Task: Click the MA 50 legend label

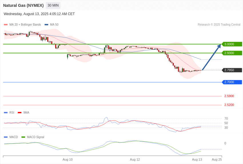Action: (x=54, y=24)
